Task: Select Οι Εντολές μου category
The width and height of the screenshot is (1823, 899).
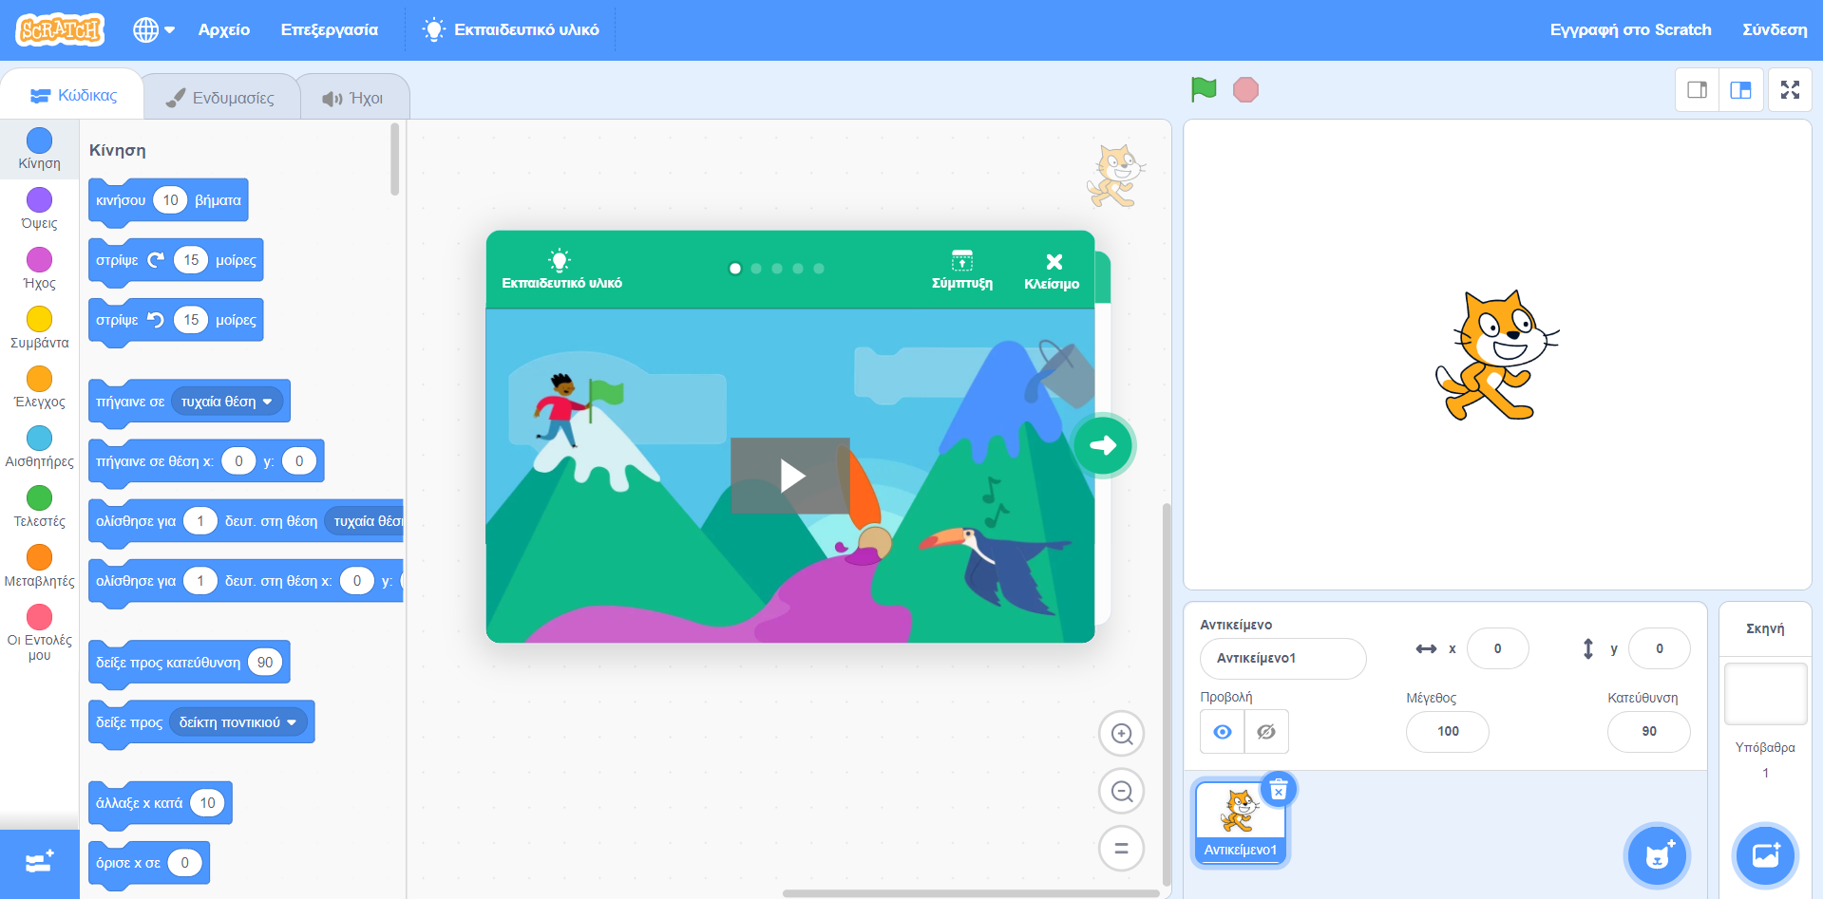Action: point(39,633)
